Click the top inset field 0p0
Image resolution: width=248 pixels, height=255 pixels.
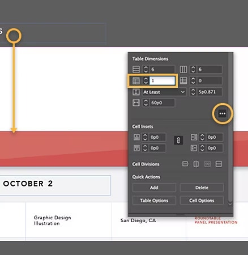tap(157, 137)
